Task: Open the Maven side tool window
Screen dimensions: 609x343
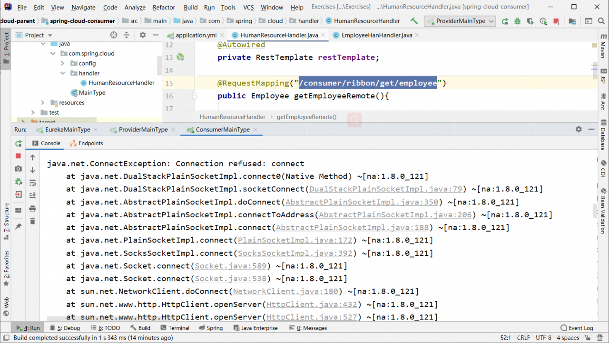Action: (603, 47)
